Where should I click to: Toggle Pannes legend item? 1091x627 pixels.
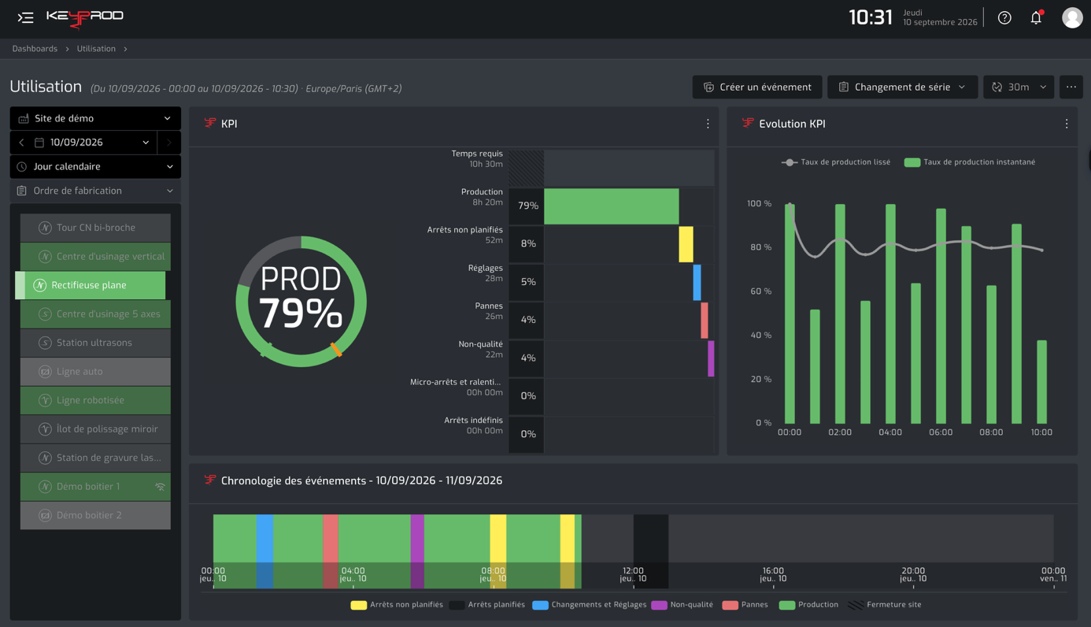click(745, 605)
